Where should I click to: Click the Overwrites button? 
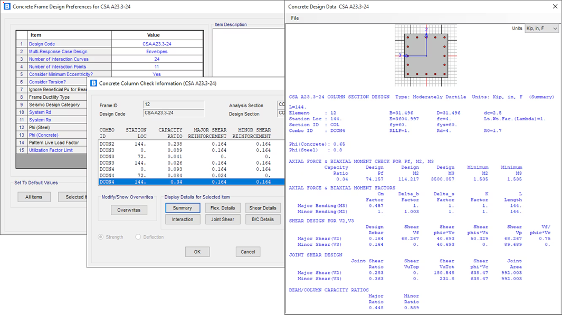(129, 210)
